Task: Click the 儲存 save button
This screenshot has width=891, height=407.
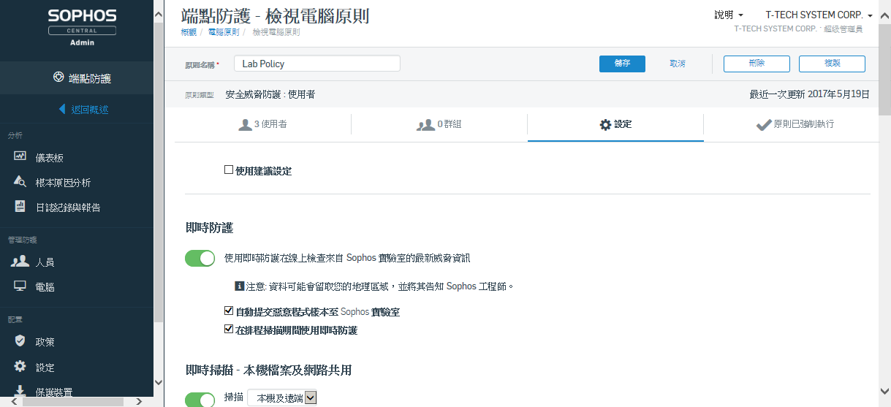Action: point(622,64)
